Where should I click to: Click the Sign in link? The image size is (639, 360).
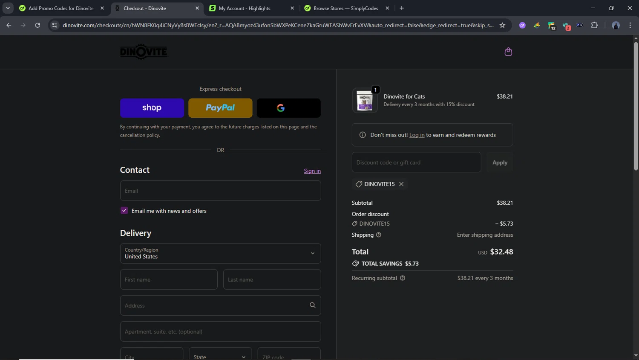pos(312,171)
